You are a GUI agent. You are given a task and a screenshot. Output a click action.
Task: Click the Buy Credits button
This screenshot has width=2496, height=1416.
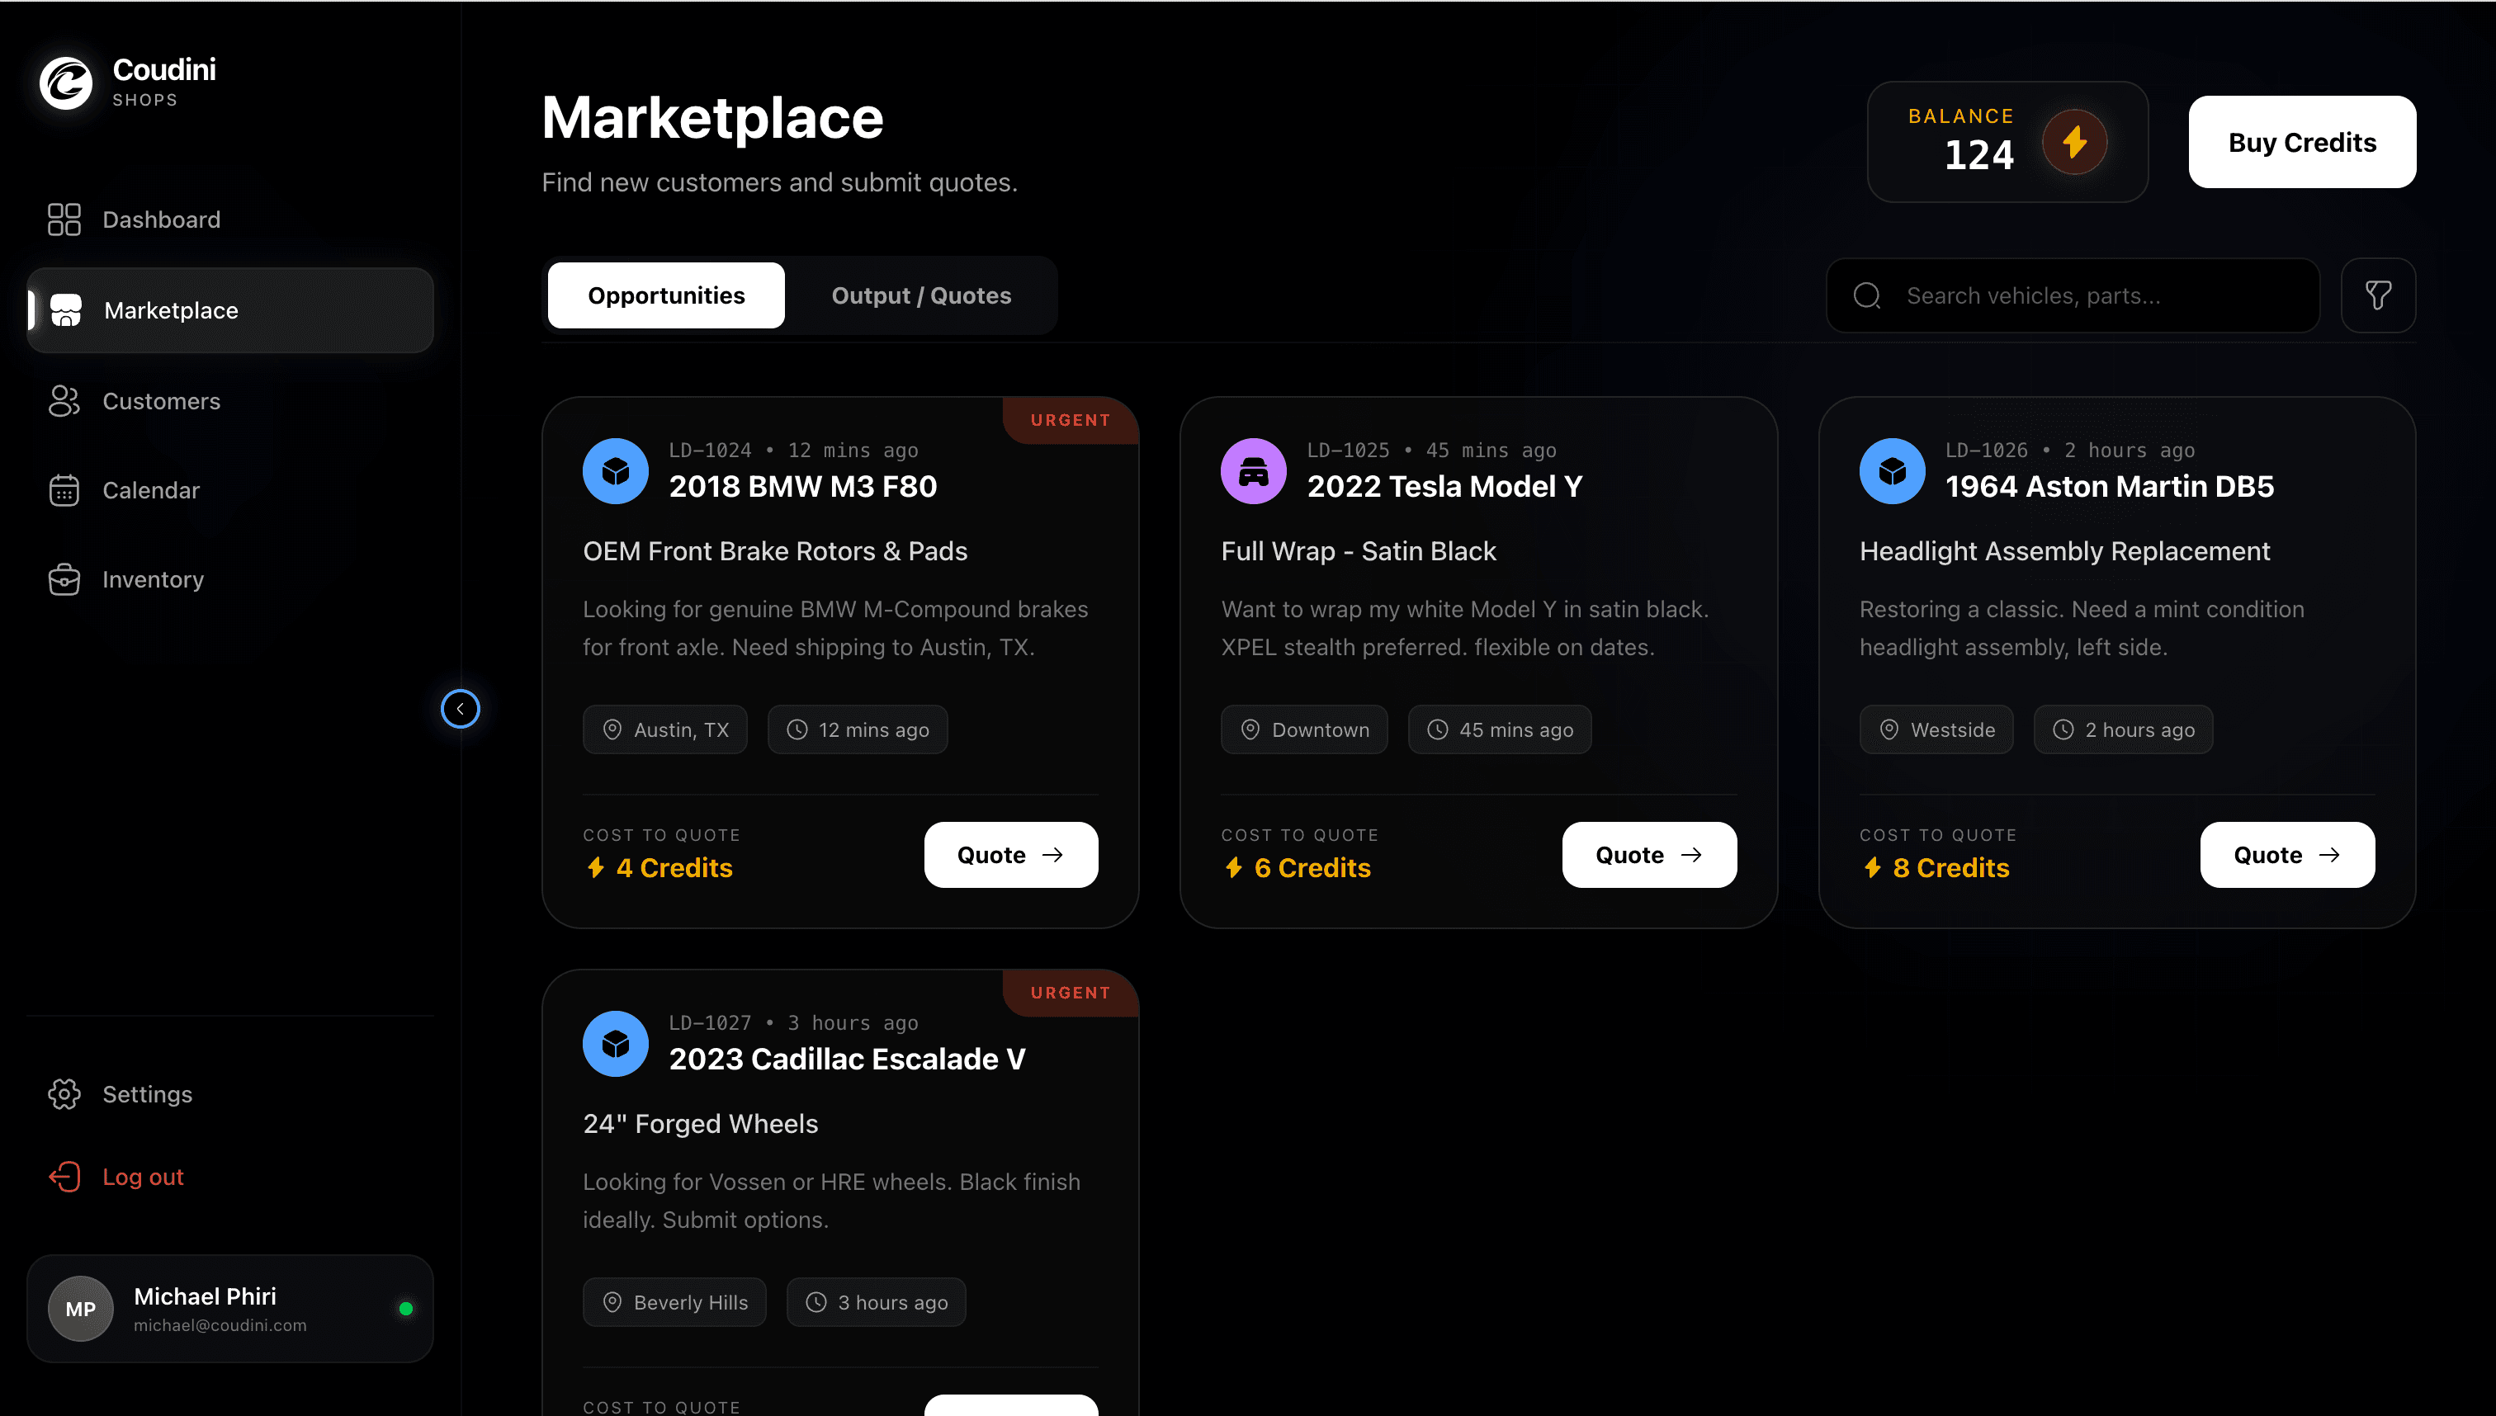(x=2301, y=142)
